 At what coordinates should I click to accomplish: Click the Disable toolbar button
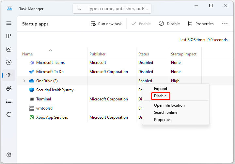(169, 24)
